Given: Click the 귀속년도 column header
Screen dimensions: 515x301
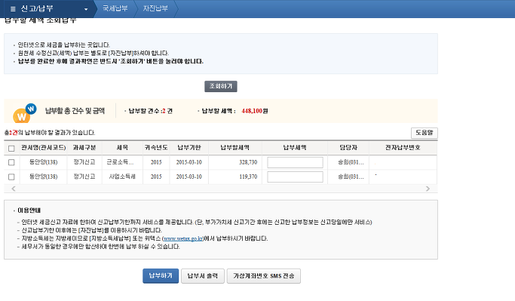Looking at the screenshot, I should 156,148.
